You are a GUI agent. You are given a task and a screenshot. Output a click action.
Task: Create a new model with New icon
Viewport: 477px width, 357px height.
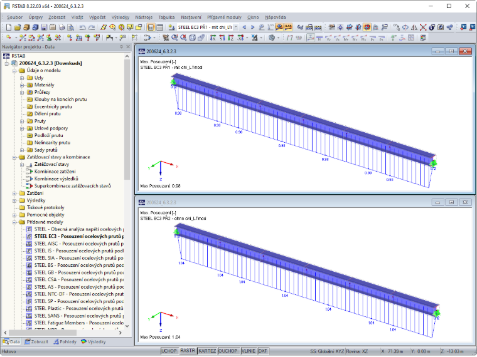9,28
